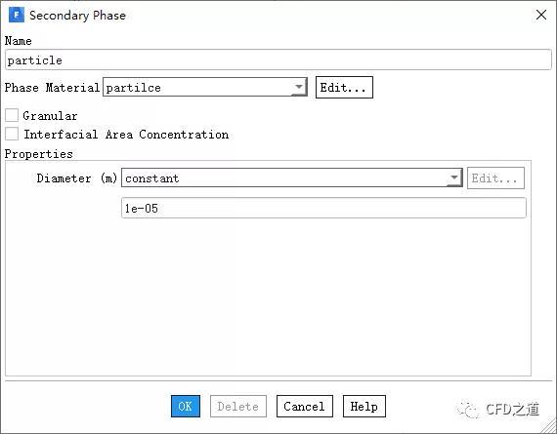
Task: Open Help for this dialog
Action: 364,406
